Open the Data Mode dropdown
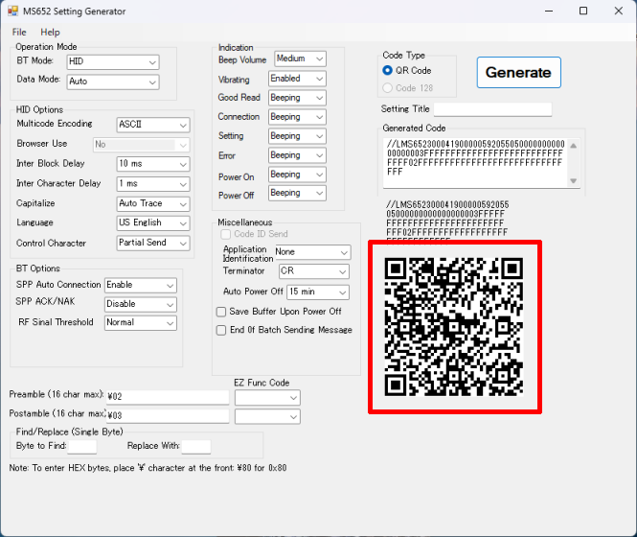Viewport: 637px width, 537px height. tap(112, 82)
